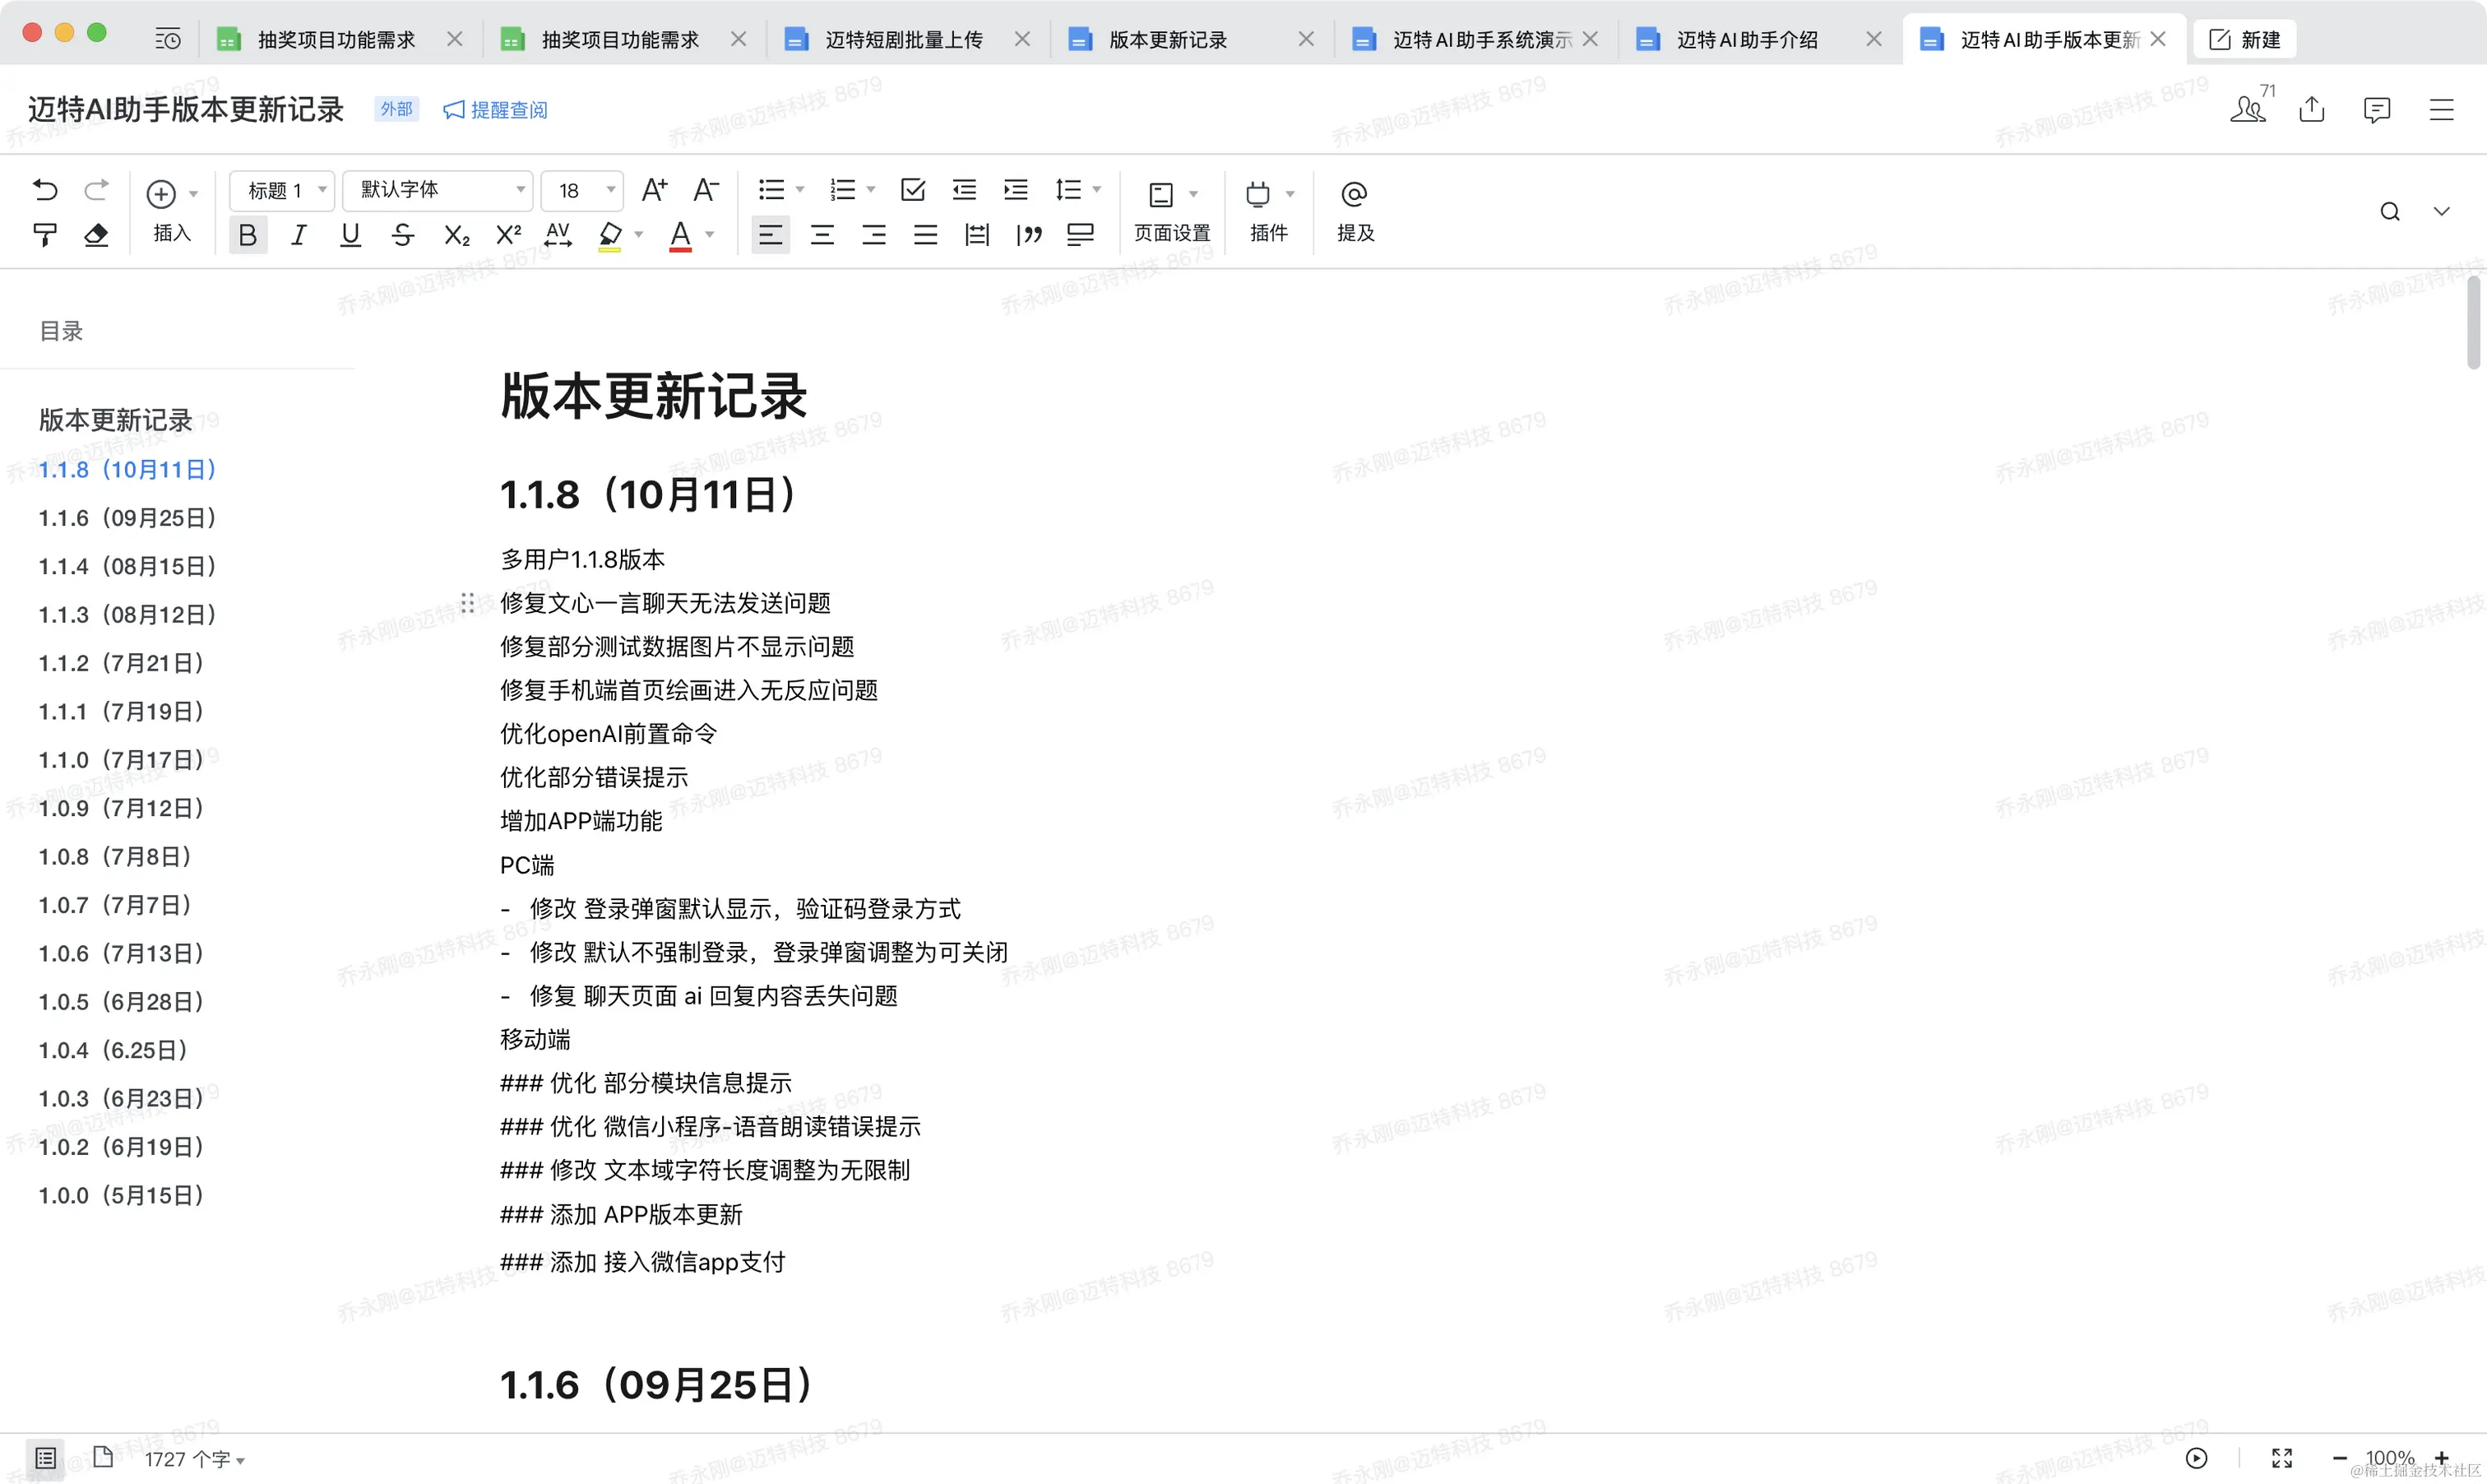Toggle bold formatting
The image size is (2487, 1484).
tap(248, 235)
